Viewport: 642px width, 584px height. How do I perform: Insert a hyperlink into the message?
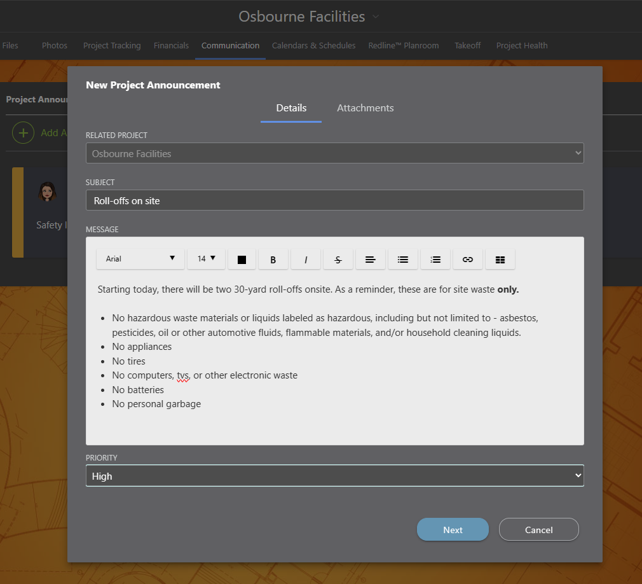tap(468, 259)
